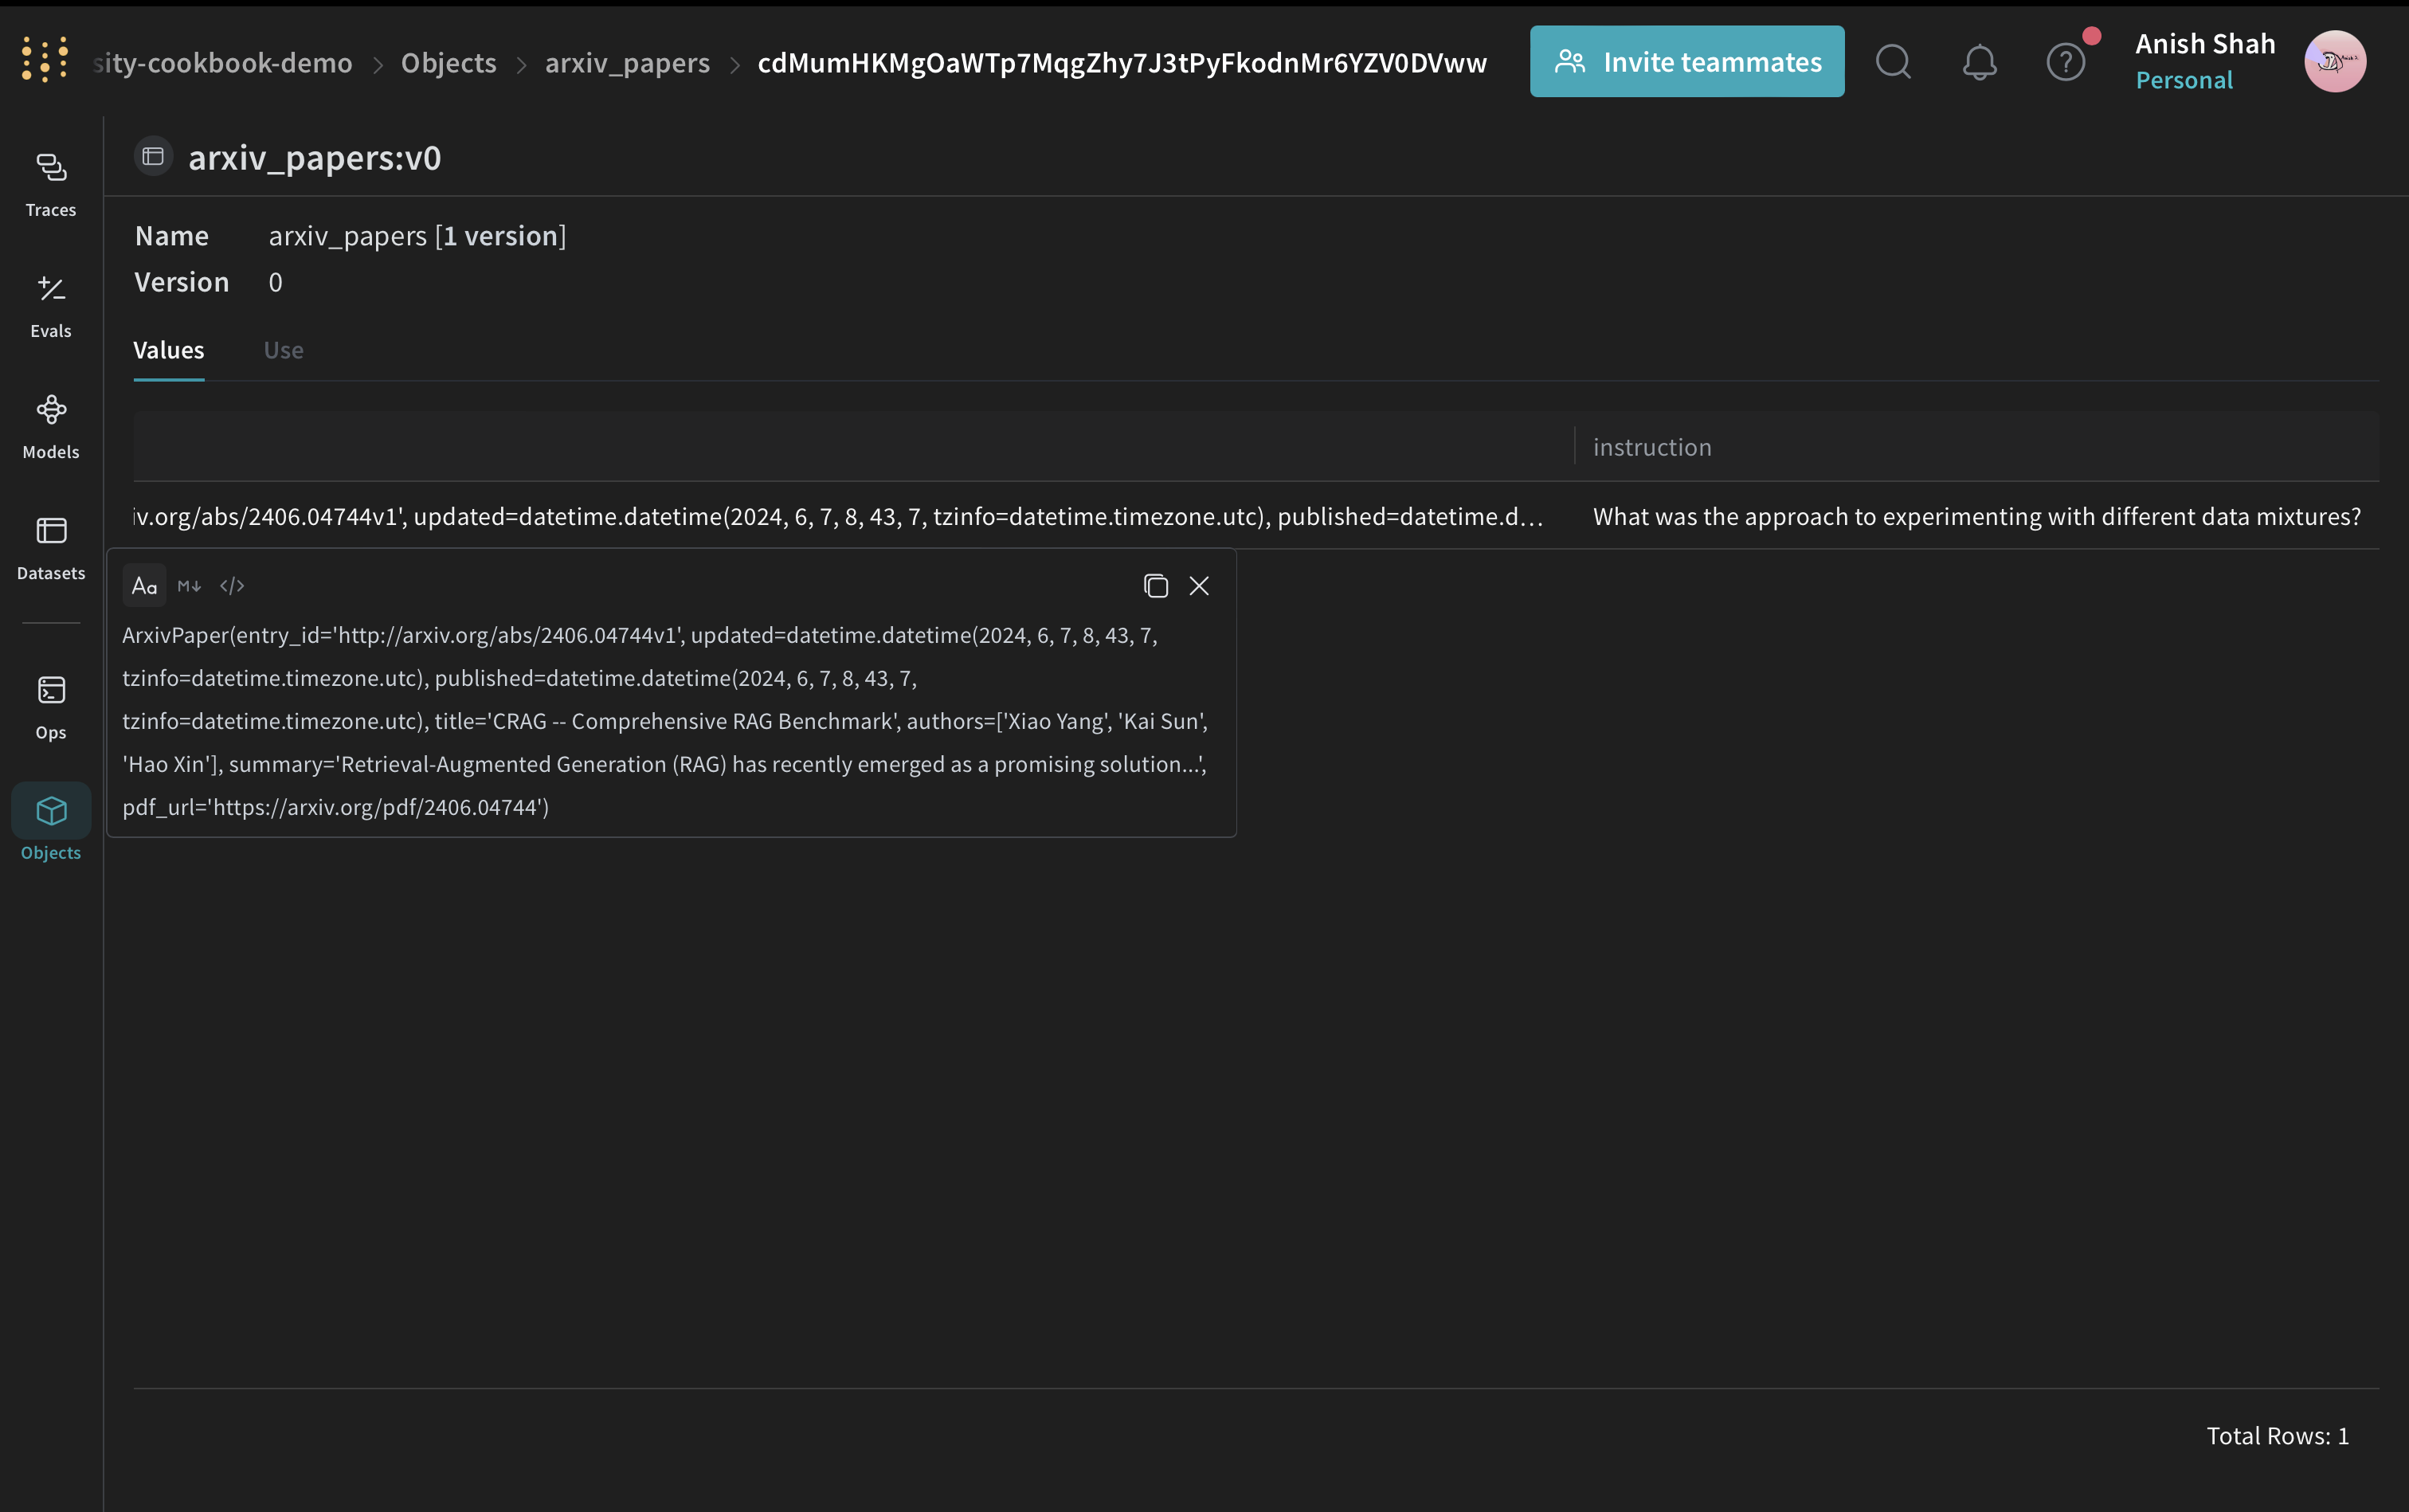The height and width of the screenshot is (1512, 2409).
Task: Click the Invite teammates button
Action: 1687,61
